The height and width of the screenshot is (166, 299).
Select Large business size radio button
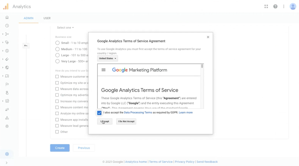(57, 55)
